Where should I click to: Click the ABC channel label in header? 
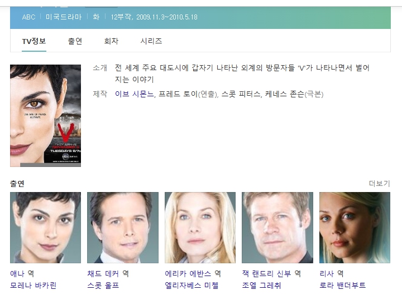point(28,17)
